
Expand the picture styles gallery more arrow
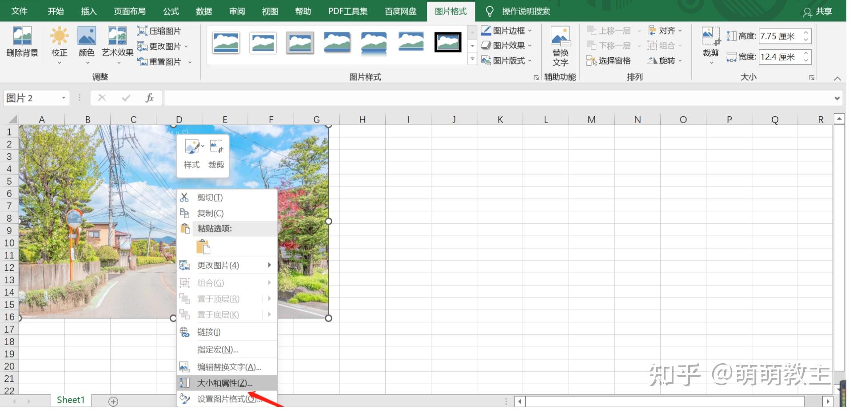click(x=472, y=59)
